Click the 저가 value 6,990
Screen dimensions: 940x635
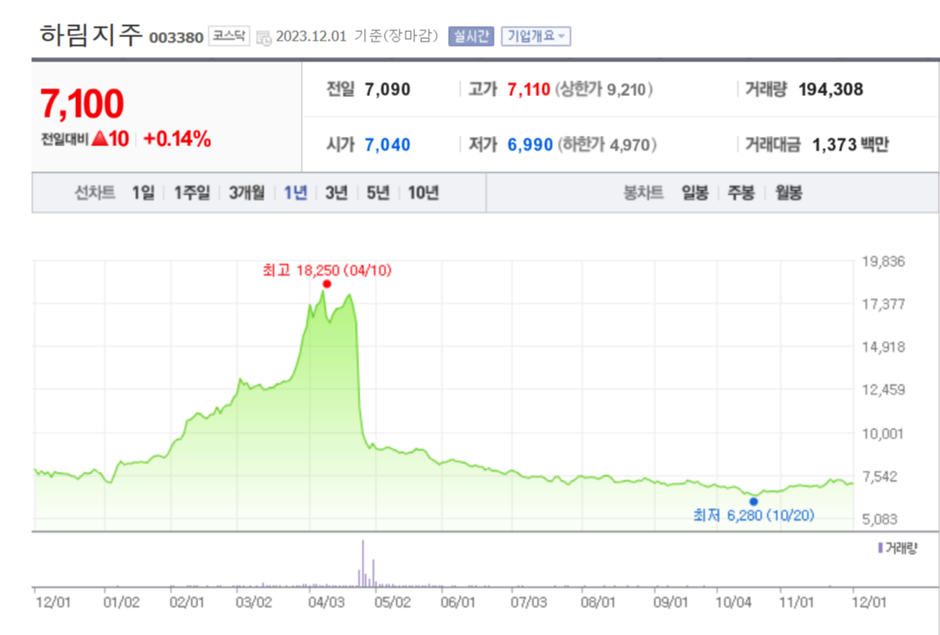click(x=530, y=144)
